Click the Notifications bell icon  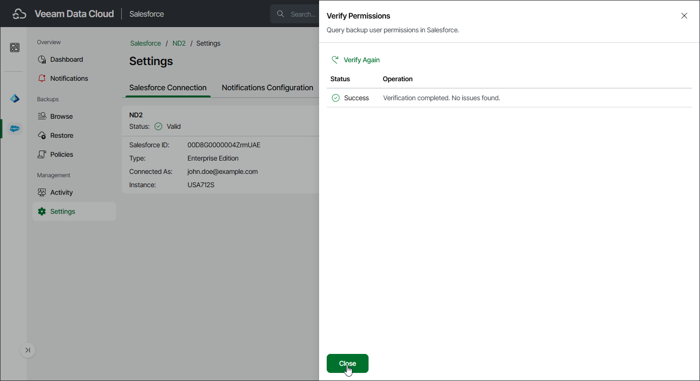click(x=42, y=78)
